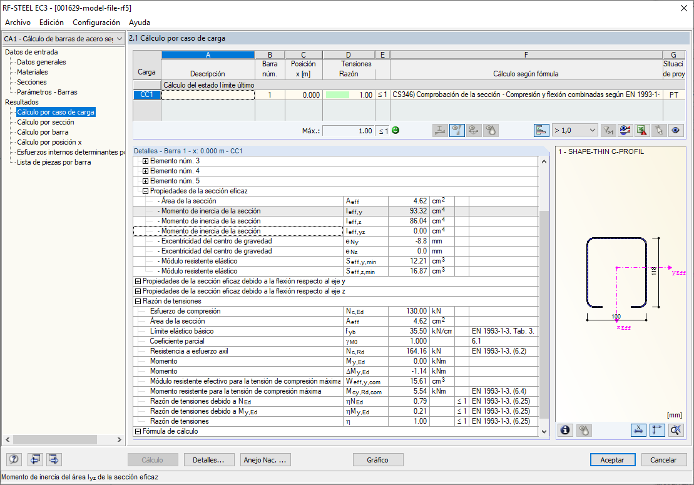Click 'Límite elástico básico' row
This screenshot has width=694, height=485.
coord(335,331)
